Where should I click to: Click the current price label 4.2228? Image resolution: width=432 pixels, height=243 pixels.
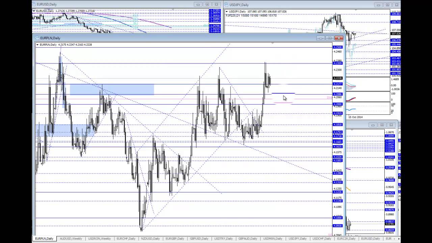pyautogui.click(x=337, y=78)
